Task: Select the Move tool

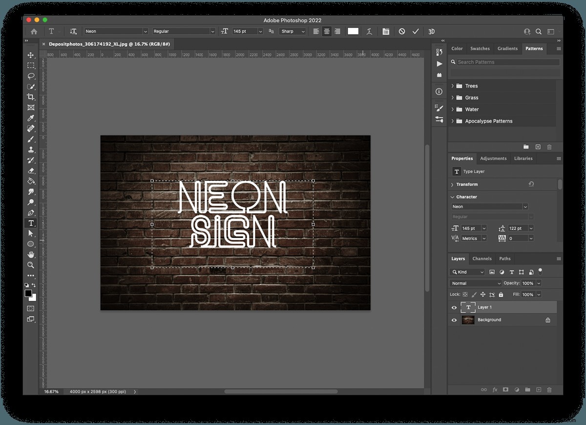Action: (x=31, y=56)
